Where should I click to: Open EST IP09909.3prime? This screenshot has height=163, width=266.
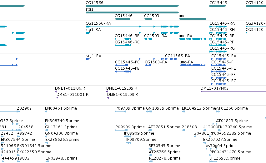130,127
